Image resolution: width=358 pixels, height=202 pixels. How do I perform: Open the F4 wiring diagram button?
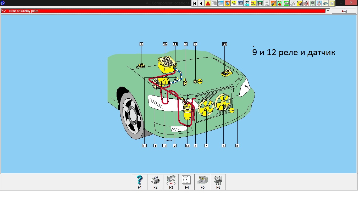point(187,182)
